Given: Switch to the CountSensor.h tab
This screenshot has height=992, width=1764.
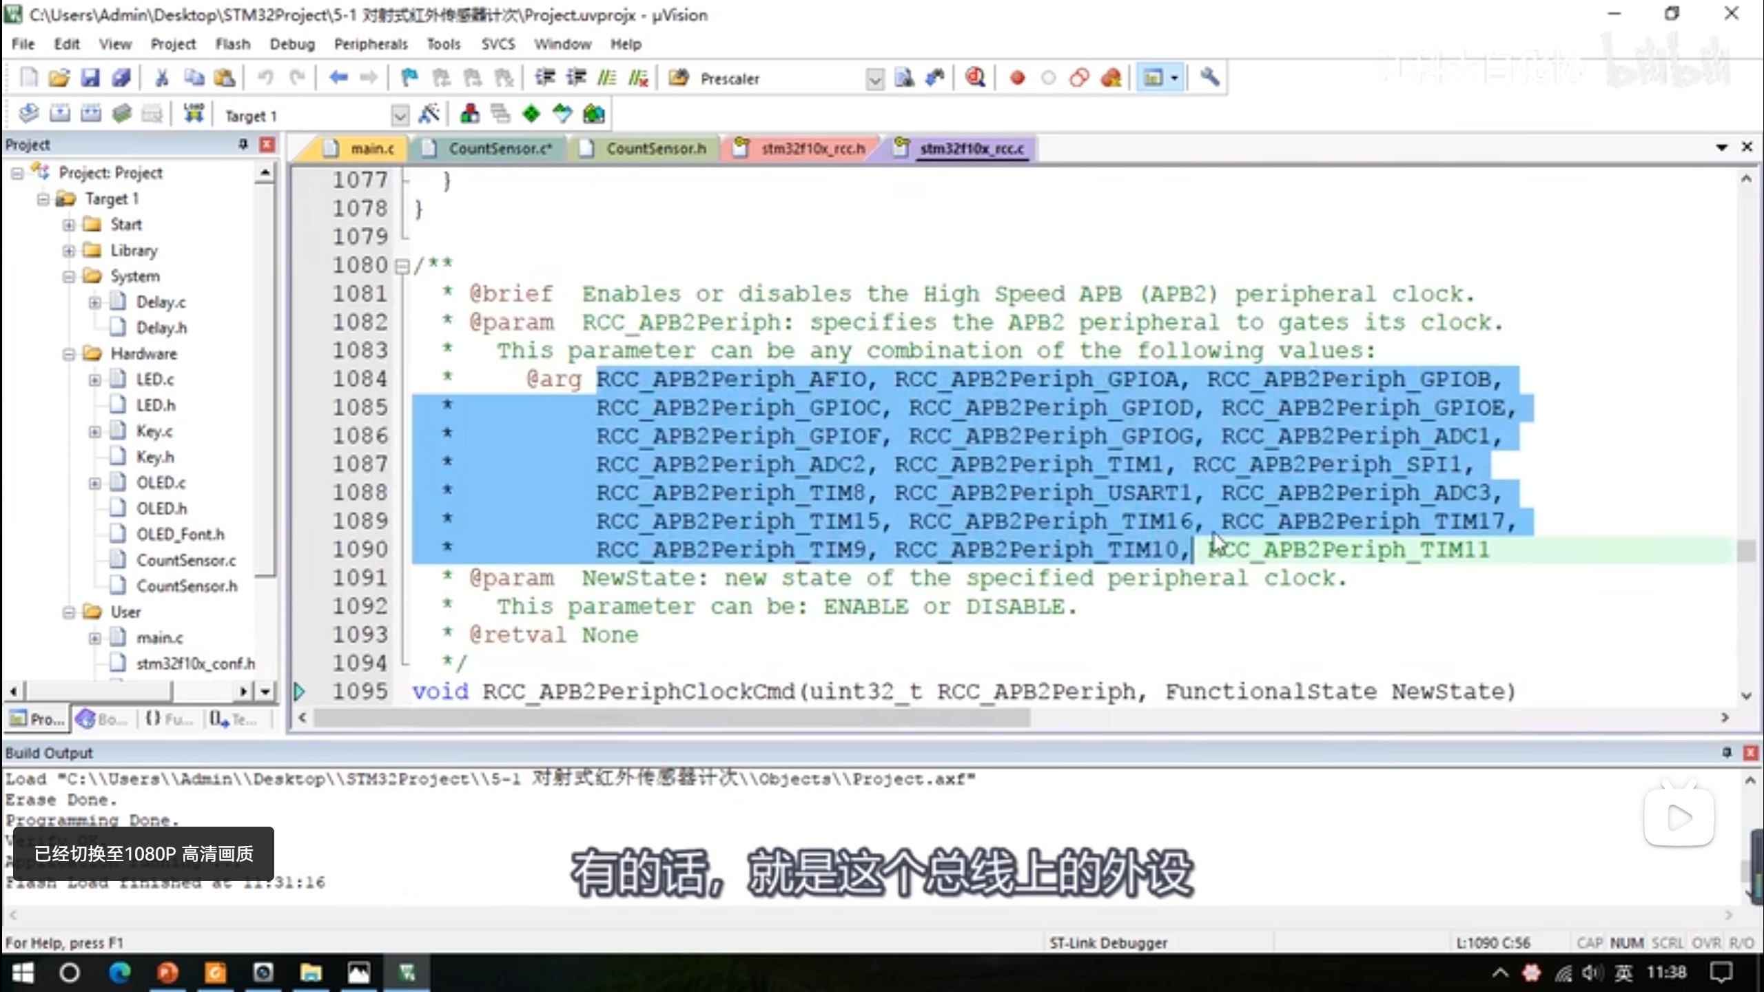Looking at the screenshot, I should 655,149.
